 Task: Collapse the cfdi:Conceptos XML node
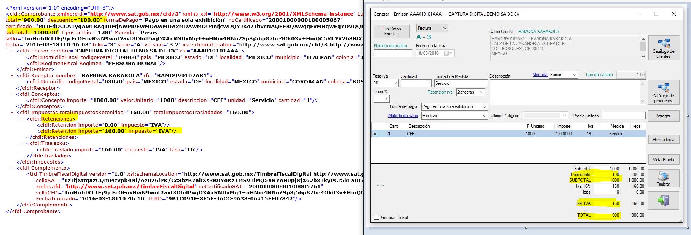tap(12, 94)
